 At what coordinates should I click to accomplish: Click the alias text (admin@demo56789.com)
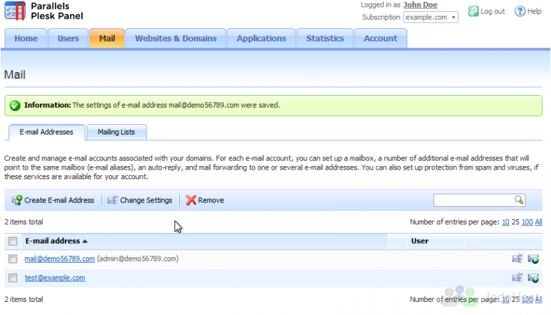138,258
